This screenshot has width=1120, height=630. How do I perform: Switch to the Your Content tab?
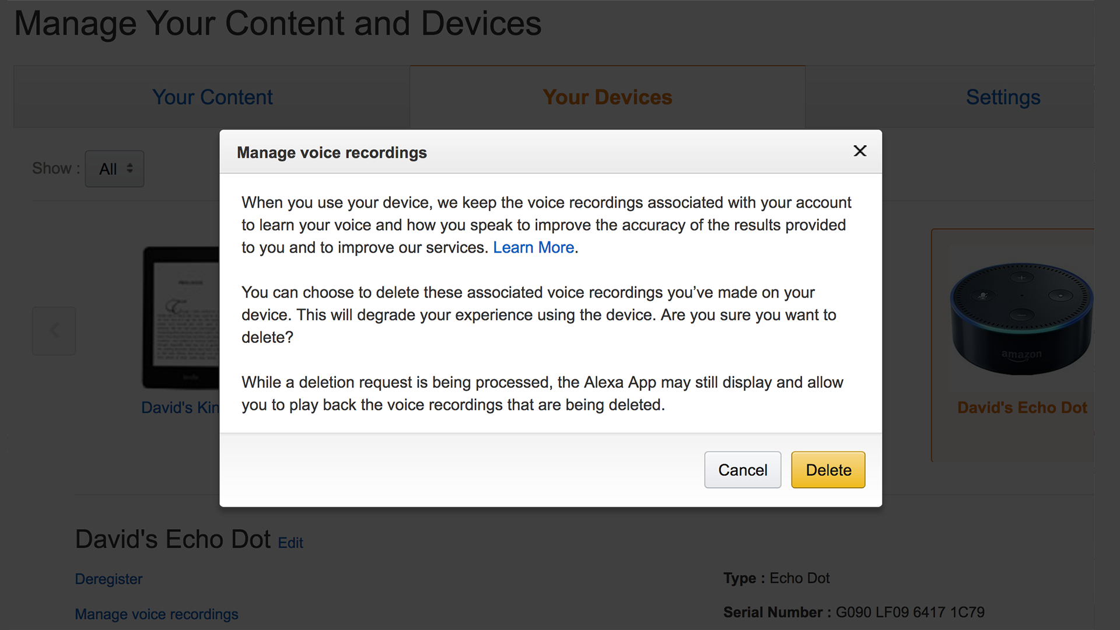point(212,97)
